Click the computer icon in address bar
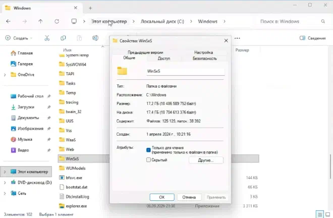333x218 pixels. click(x=74, y=21)
